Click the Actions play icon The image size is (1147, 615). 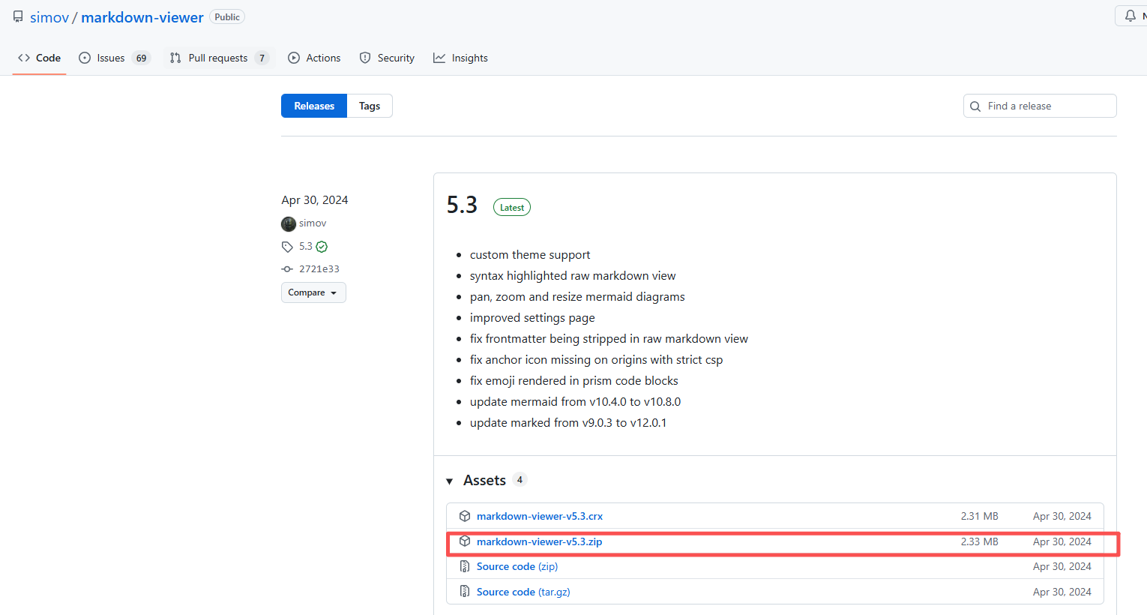pos(294,58)
